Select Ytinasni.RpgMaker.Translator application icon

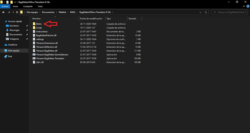tap(34, 58)
